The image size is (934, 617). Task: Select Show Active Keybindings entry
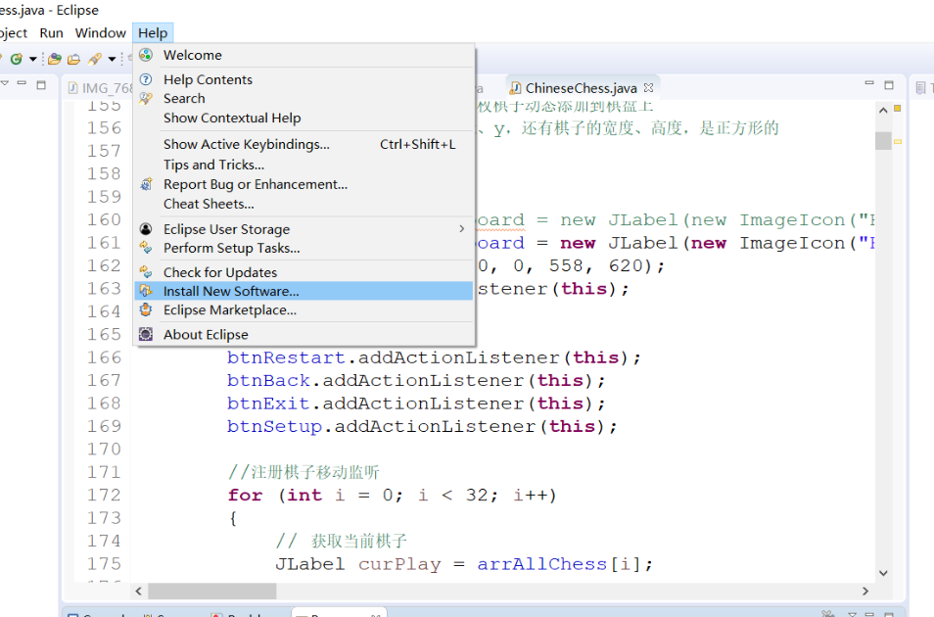(304, 144)
